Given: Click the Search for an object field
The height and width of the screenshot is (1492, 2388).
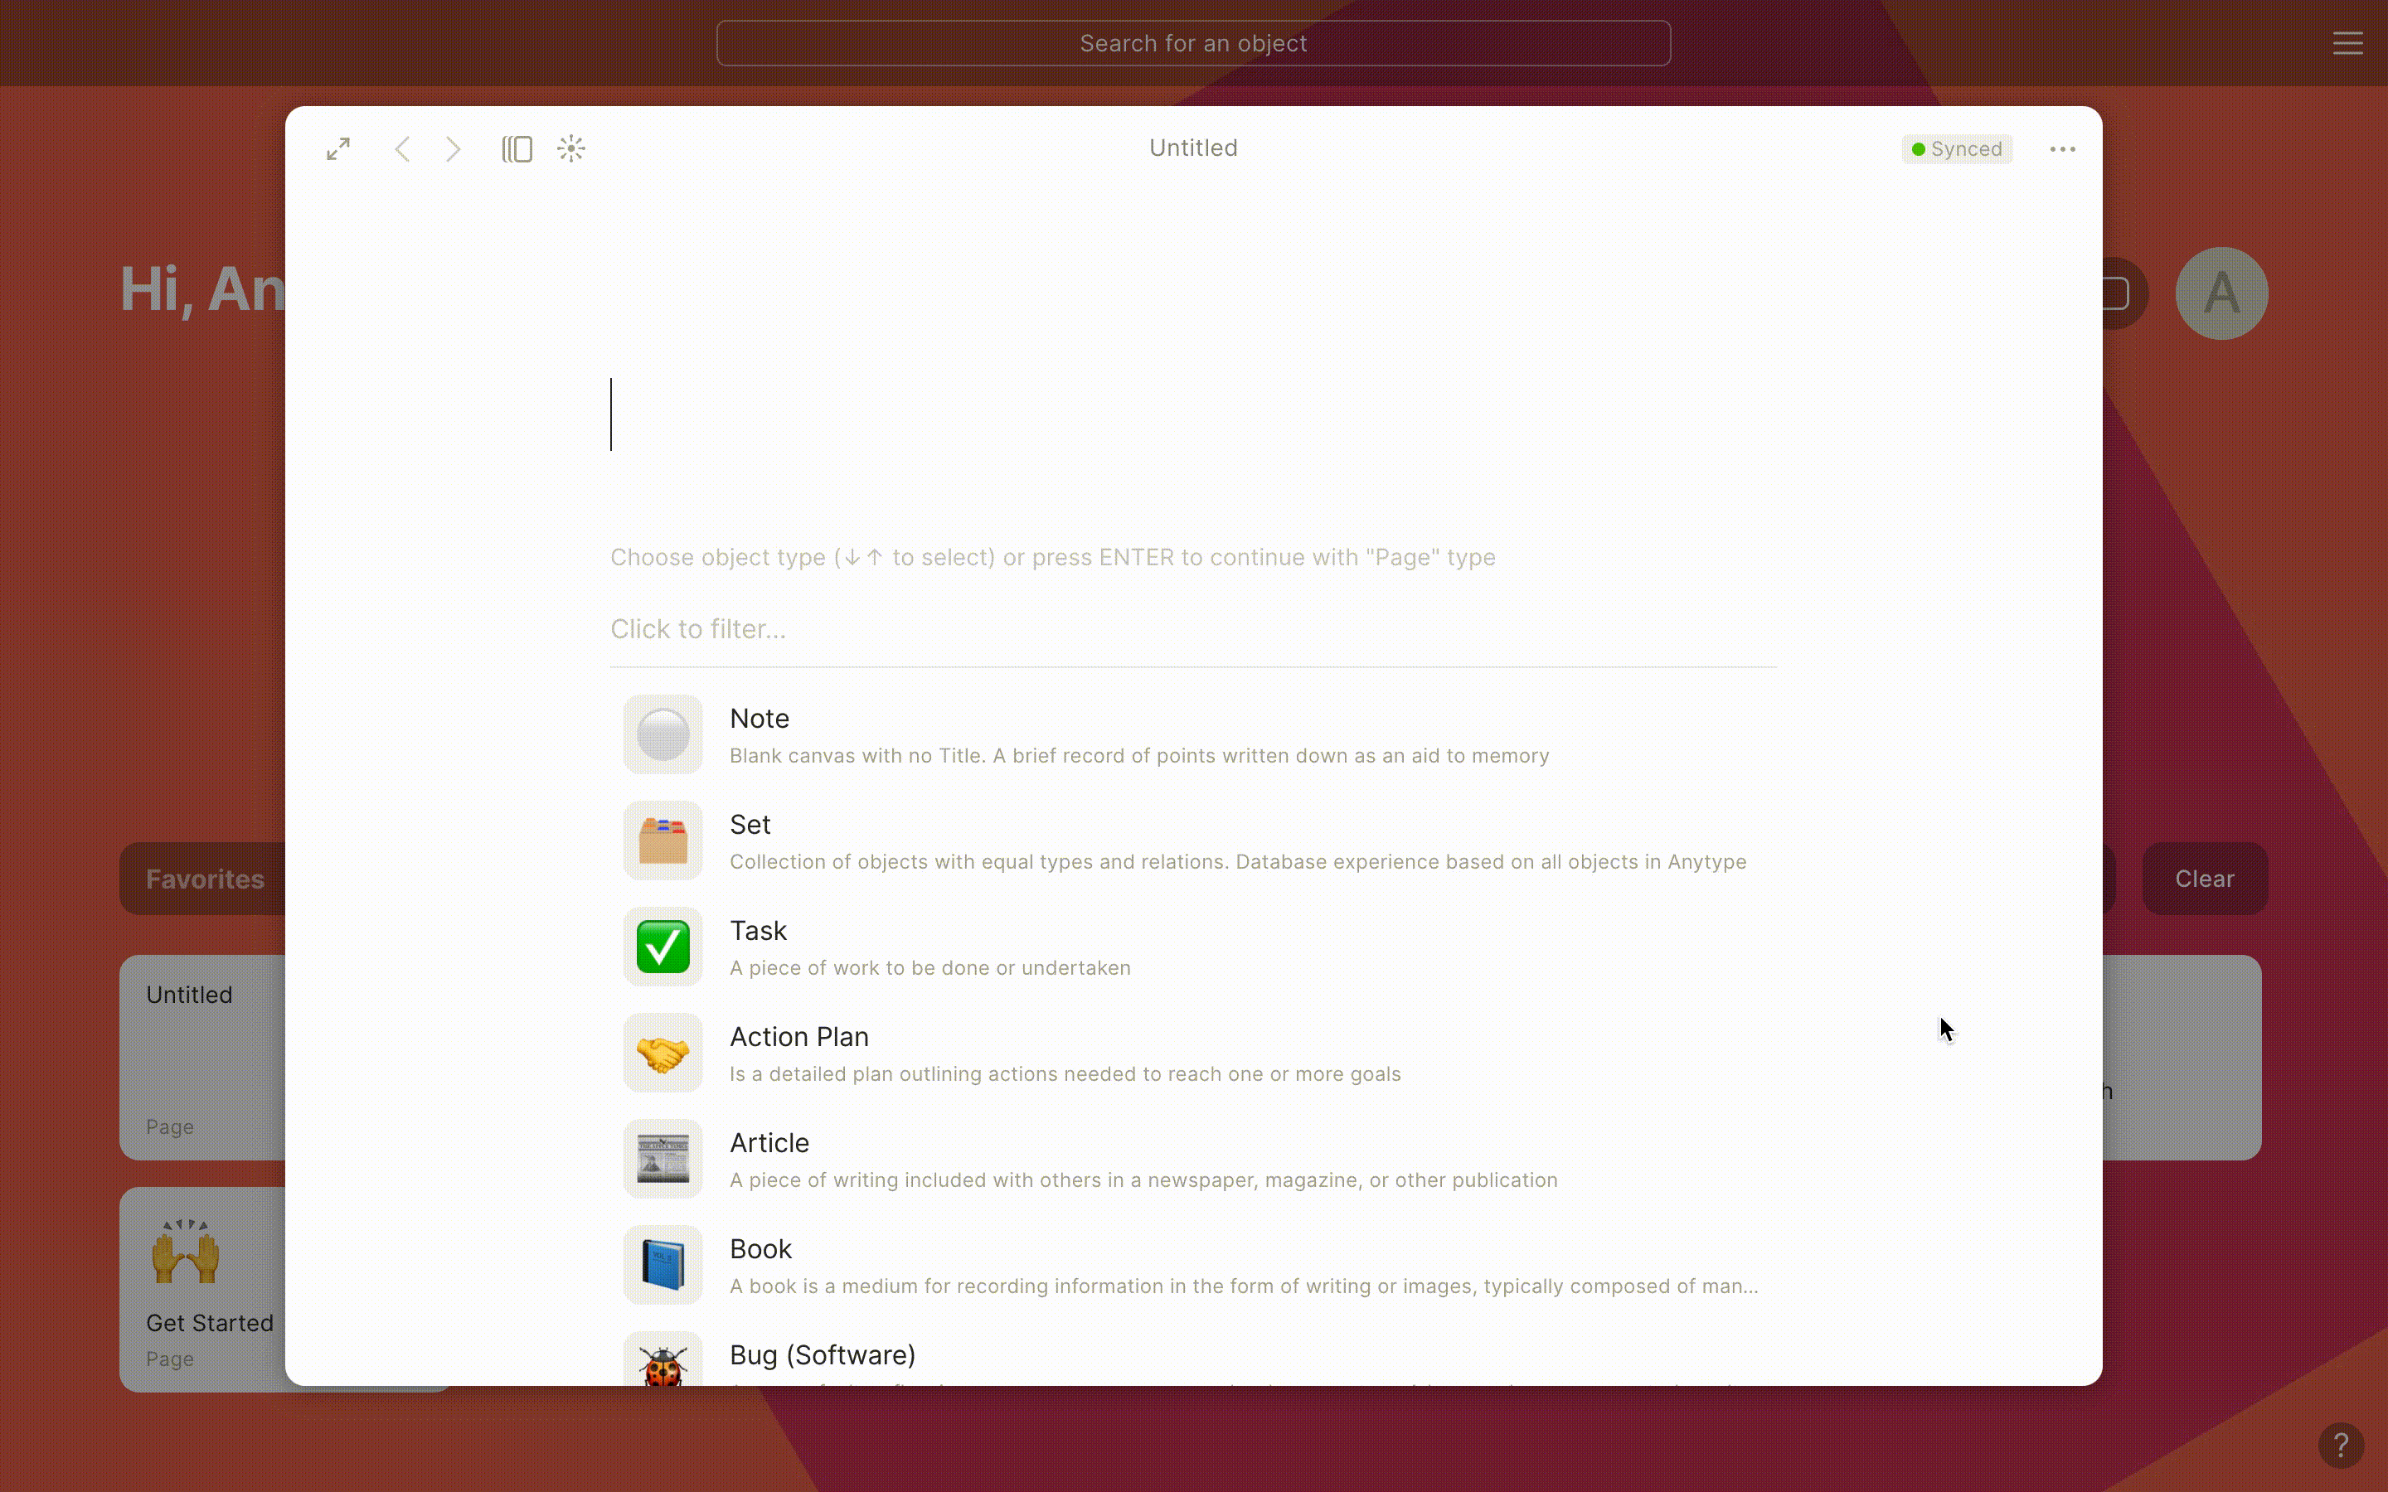Looking at the screenshot, I should 1193,43.
